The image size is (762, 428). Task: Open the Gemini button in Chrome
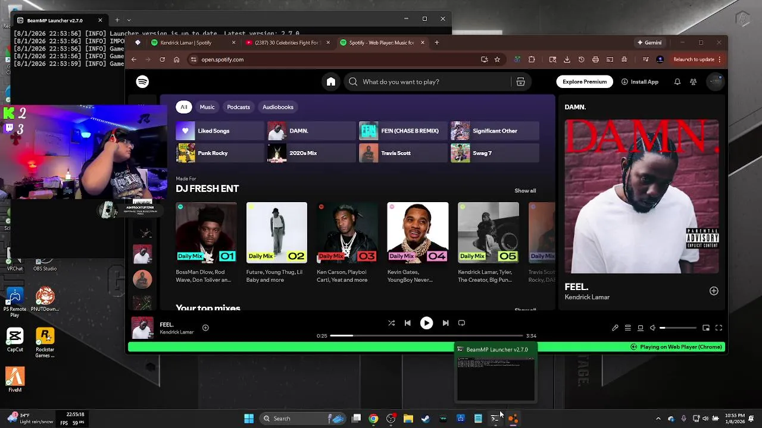[649, 42]
